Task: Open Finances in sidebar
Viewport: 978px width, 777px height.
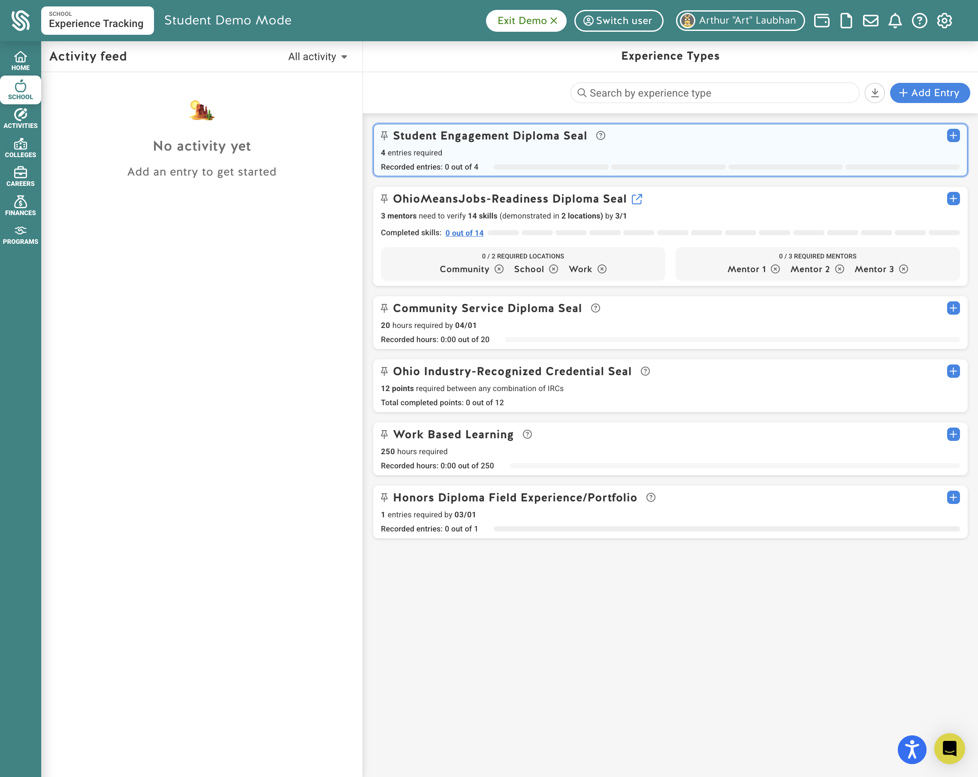Action: [21, 206]
